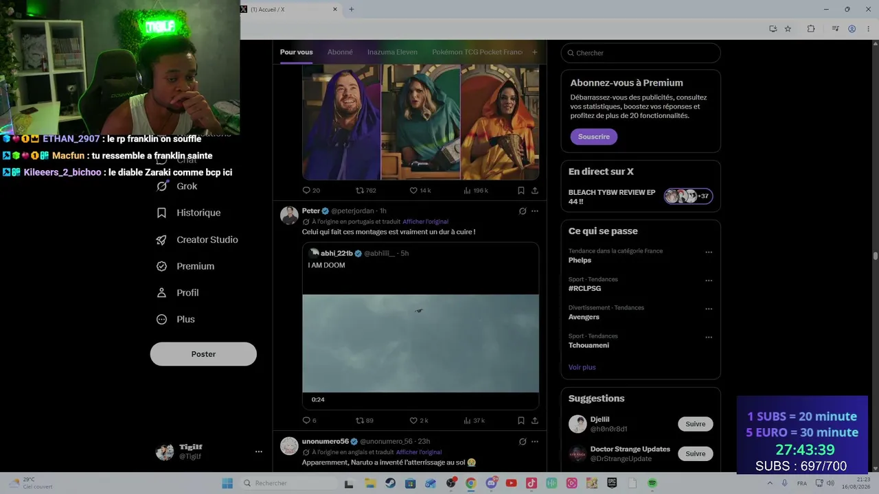This screenshot has width=879, height=494.
Task: Open Chrome media controls icon
Action: [x=835, y=29]
